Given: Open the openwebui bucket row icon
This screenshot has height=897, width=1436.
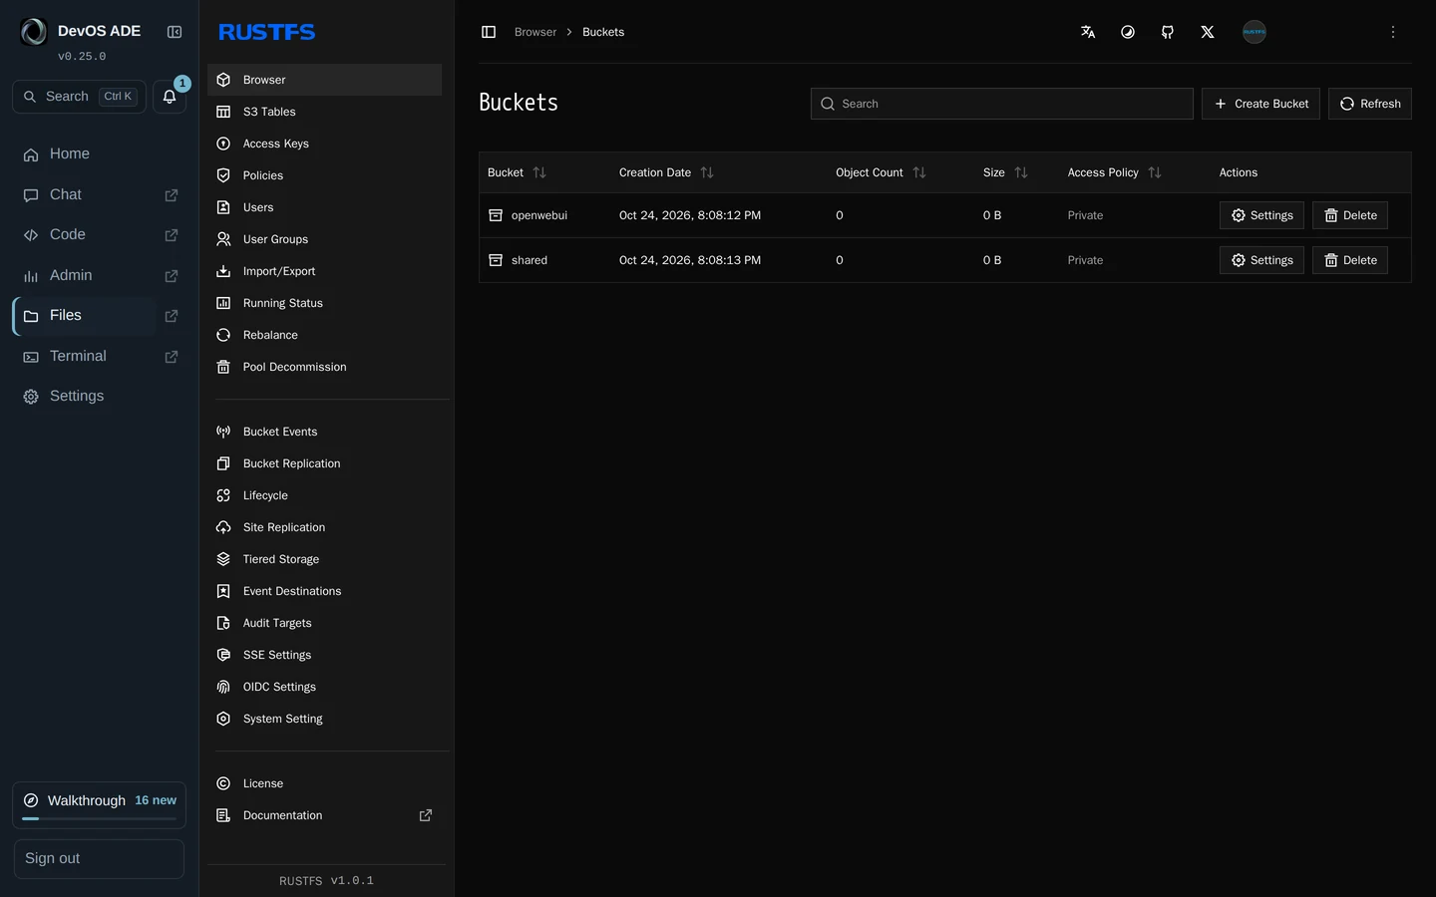Looking at the screenshot, I should point(496,215).
